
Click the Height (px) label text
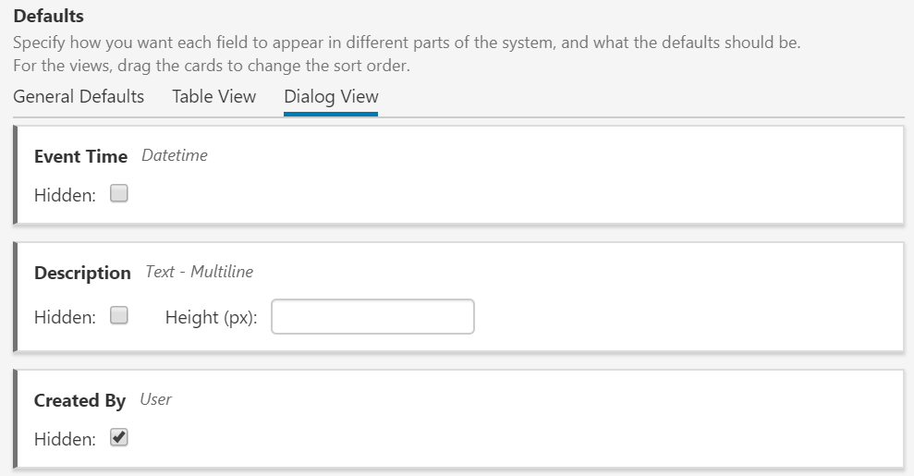click(212, 317)
